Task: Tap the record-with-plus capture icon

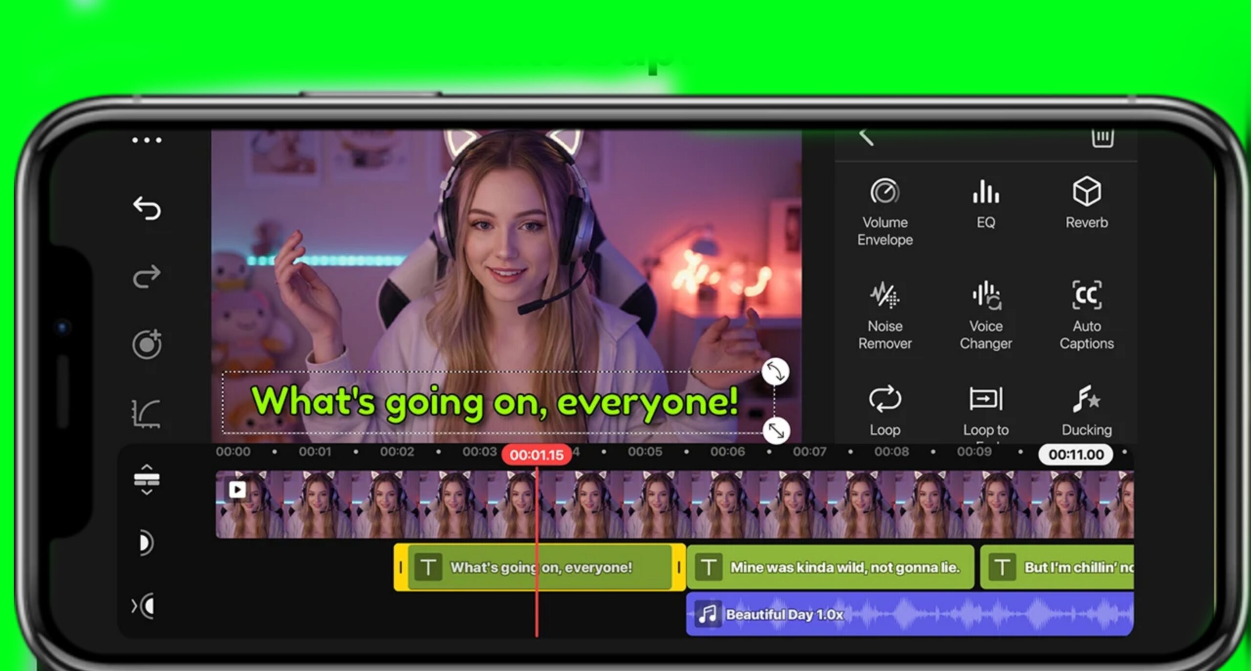Action: 147,345
